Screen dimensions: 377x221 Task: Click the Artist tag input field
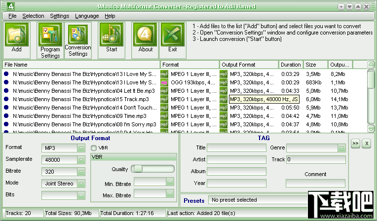(236, 160)
